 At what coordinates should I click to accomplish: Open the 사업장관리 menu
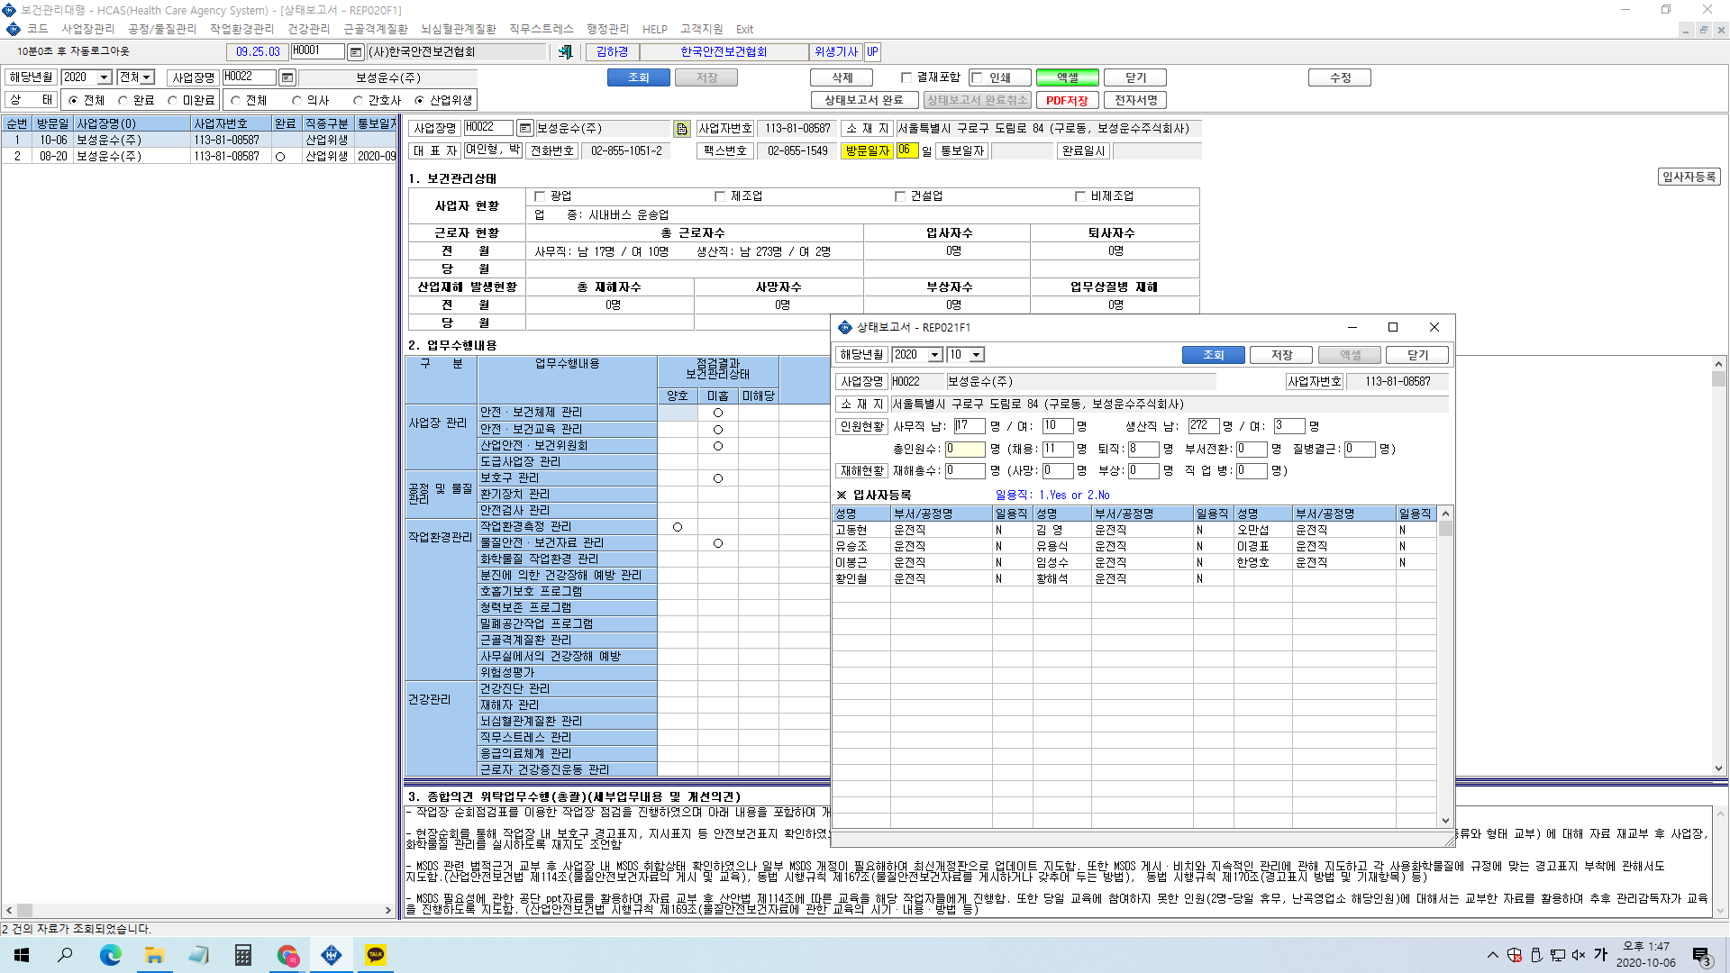(88, 29)
